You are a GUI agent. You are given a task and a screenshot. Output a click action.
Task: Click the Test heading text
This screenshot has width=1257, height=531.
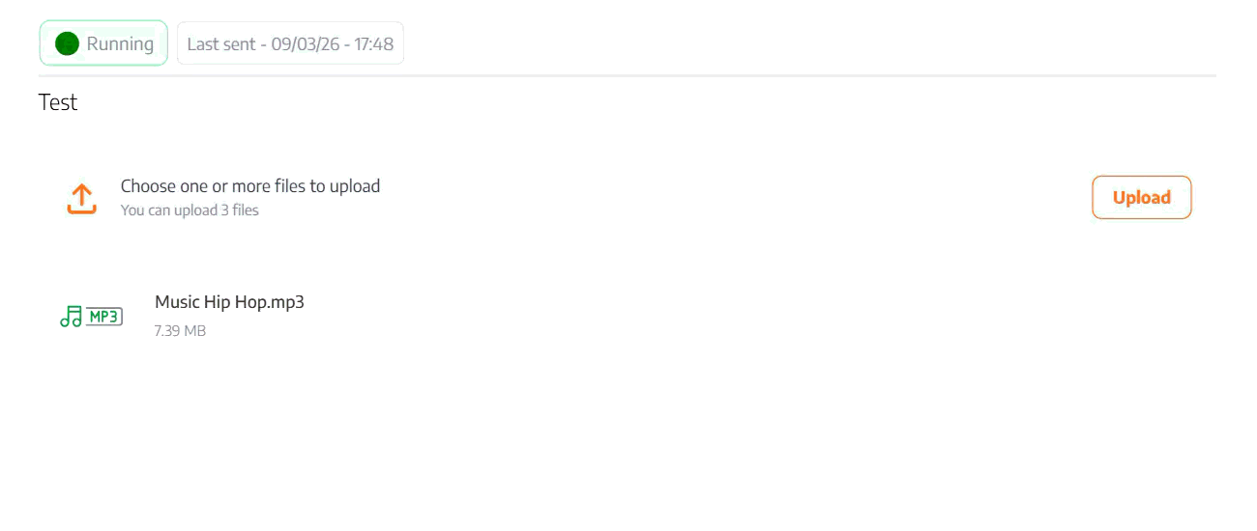pyautogui.click(x=58, y=102)
